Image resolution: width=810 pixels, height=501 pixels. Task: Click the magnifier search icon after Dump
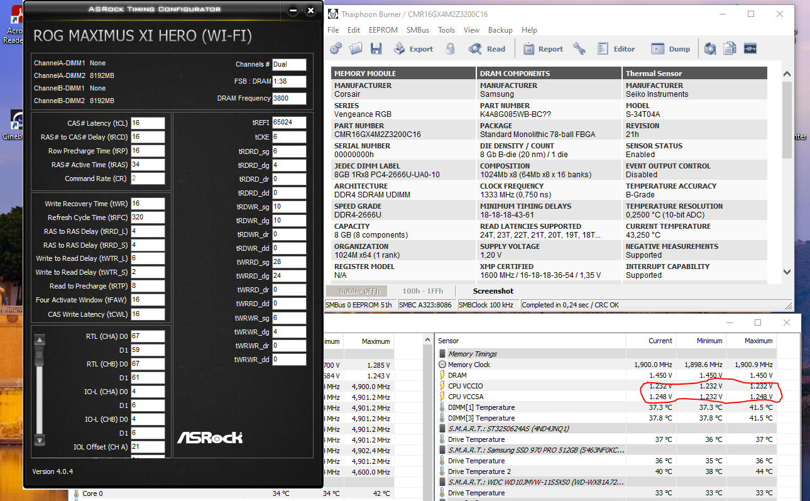pos(710,48)
